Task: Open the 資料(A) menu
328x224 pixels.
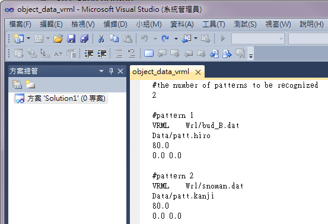Action: point(182,24)
